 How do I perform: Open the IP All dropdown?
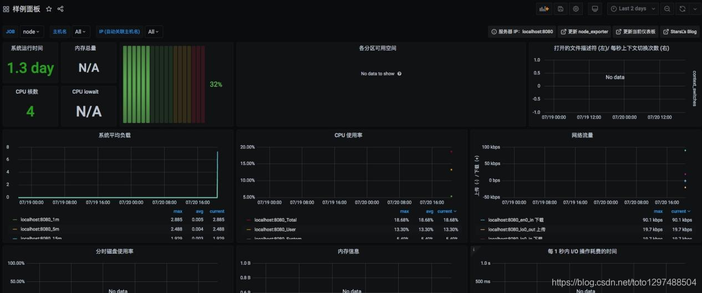[153, 32]
